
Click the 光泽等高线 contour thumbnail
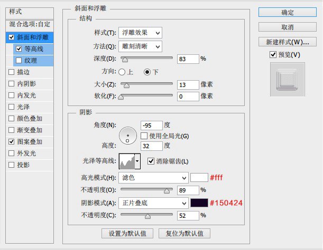(127, 161)
